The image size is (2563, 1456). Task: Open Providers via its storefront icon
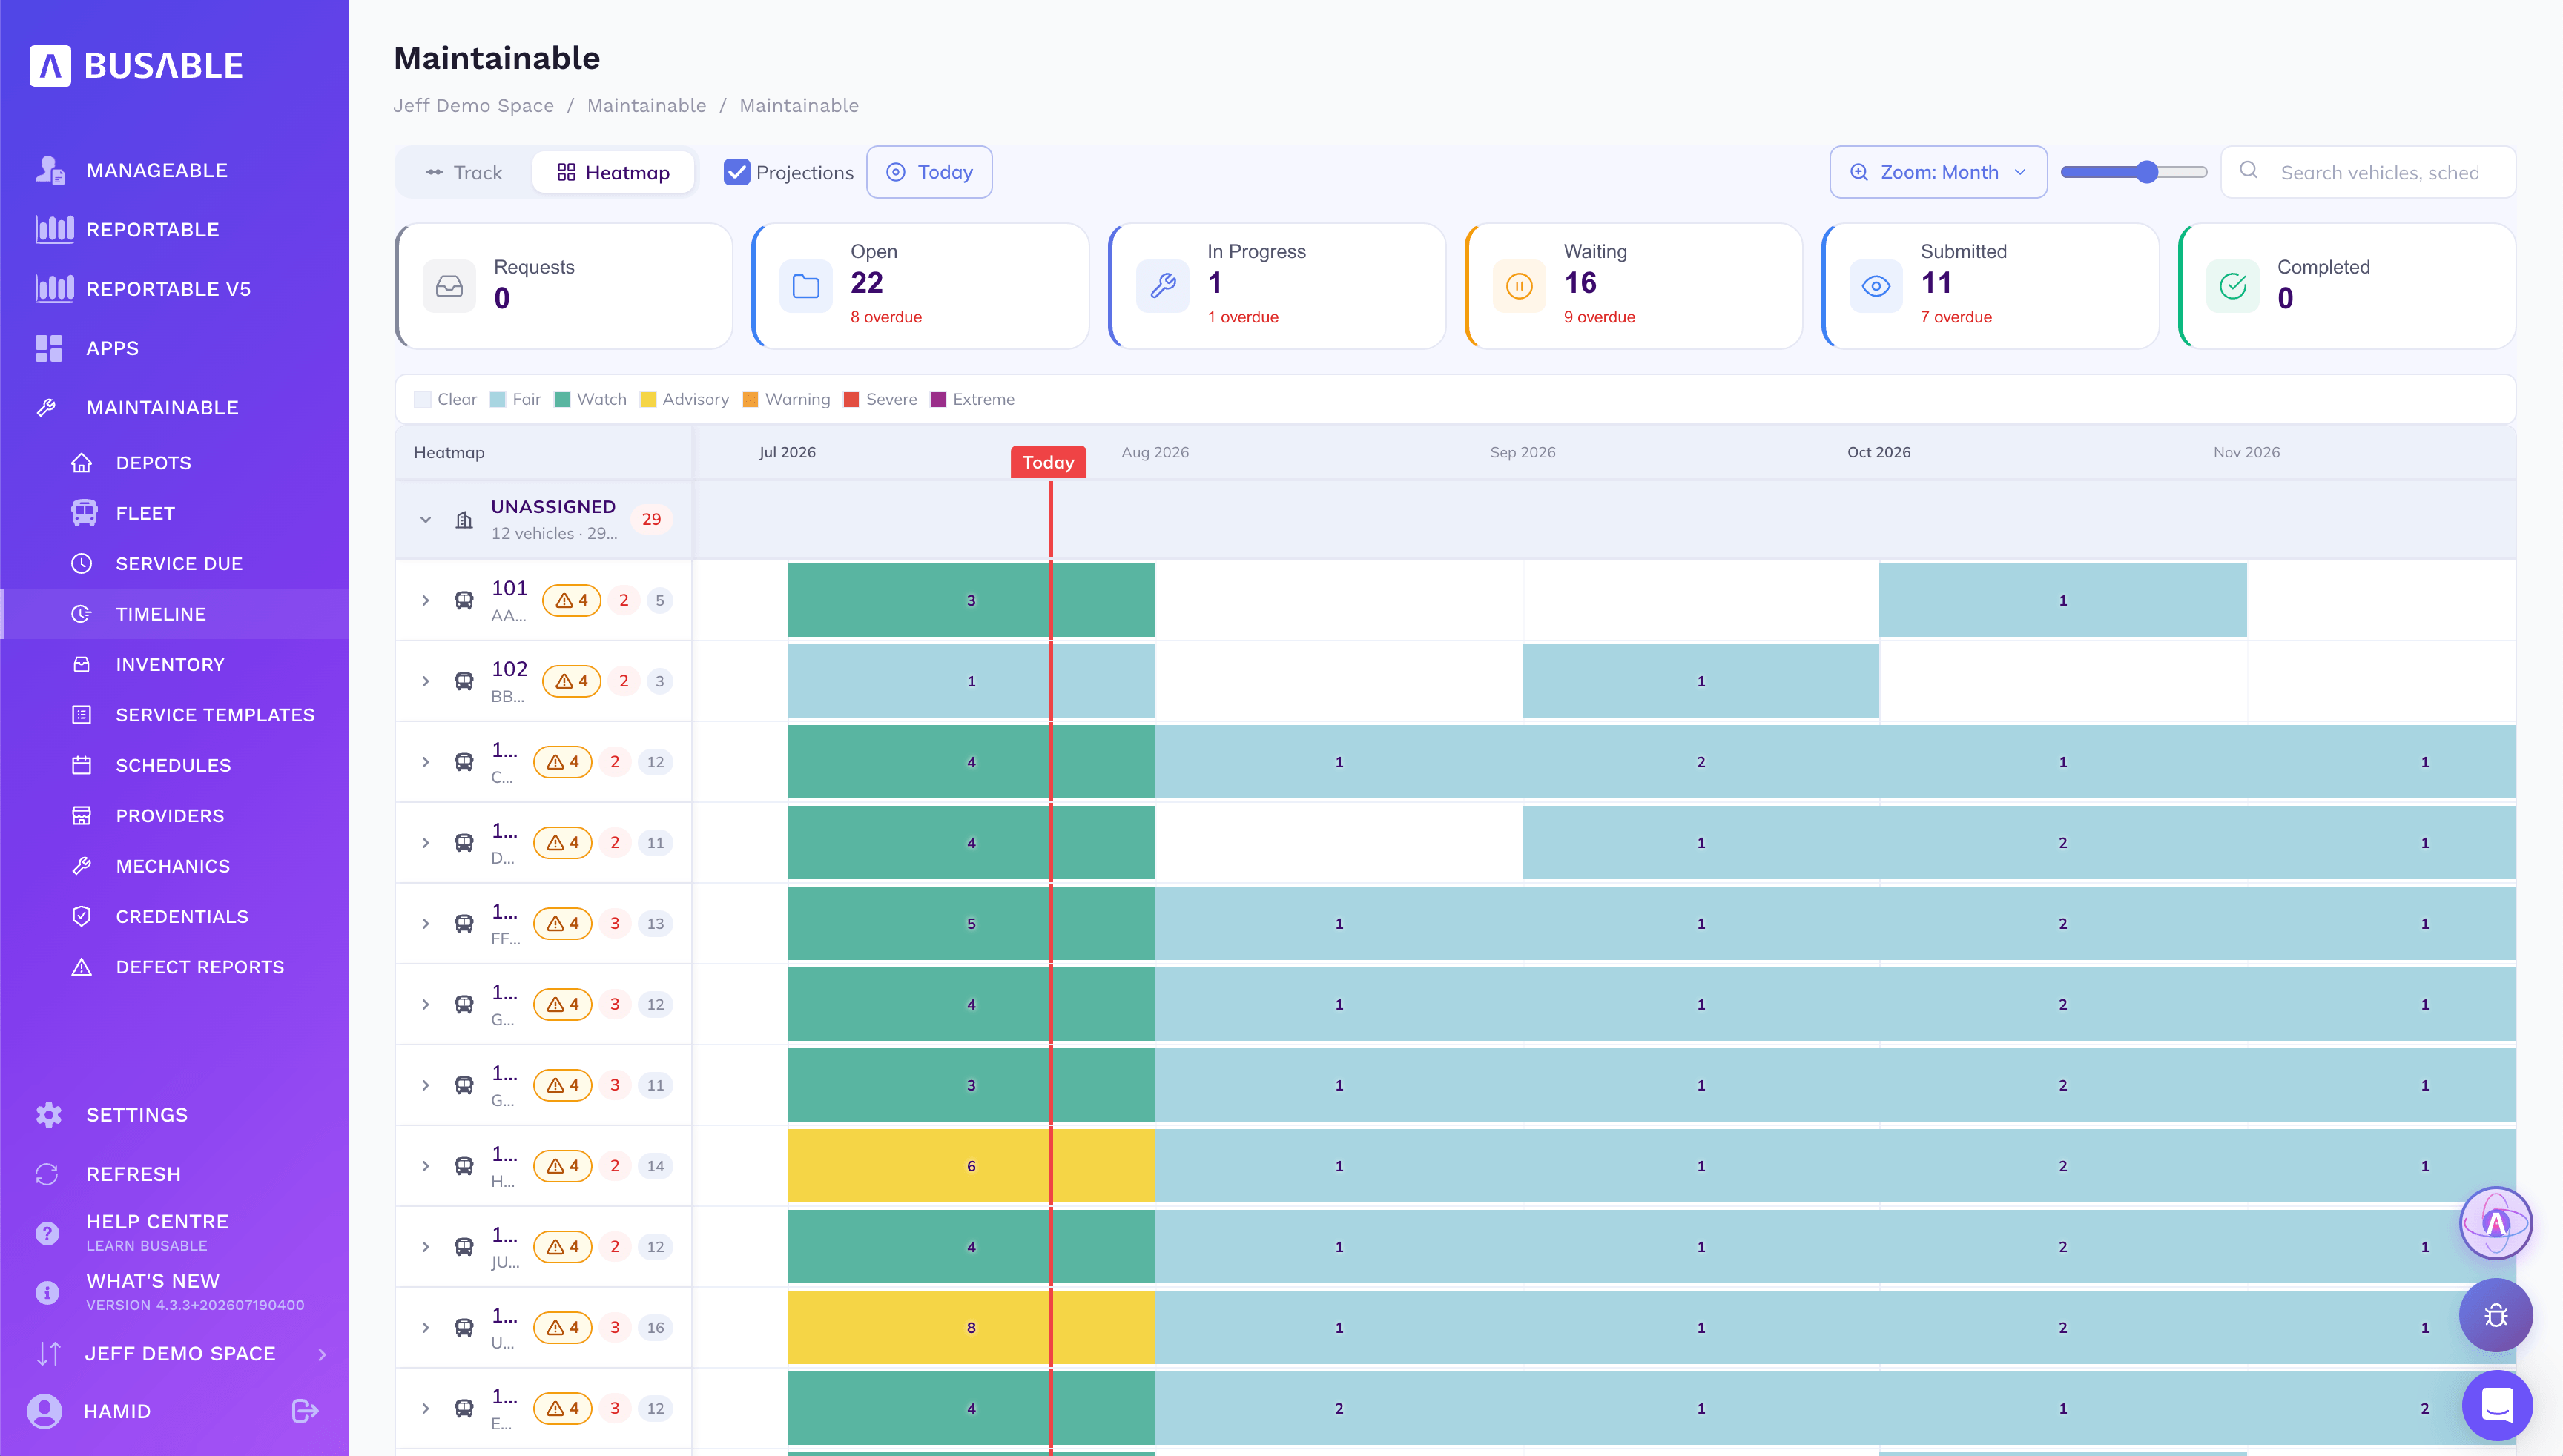(82, 816)
